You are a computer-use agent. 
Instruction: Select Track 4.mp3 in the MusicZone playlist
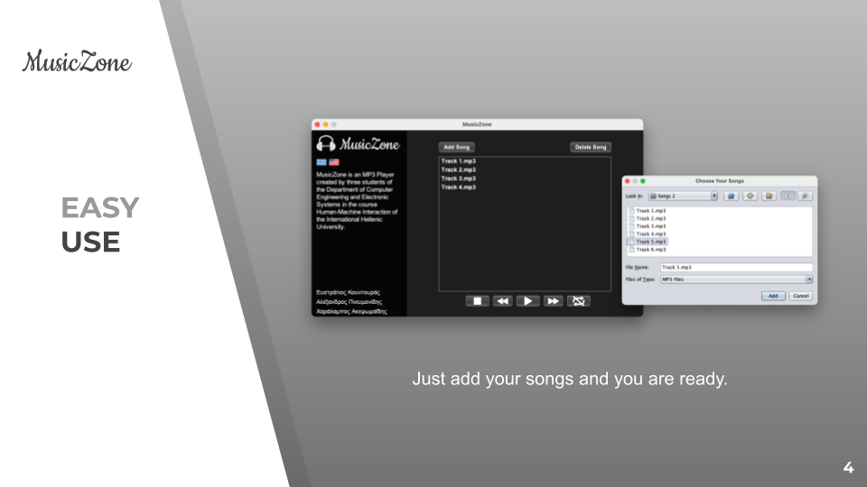coord(459,188)
